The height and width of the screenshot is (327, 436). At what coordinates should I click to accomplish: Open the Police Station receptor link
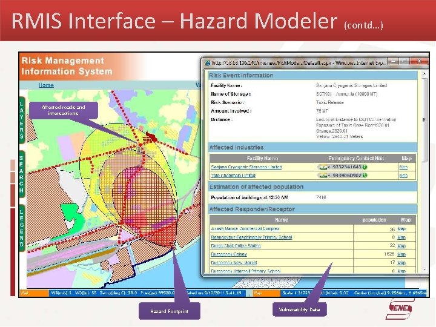coord(236,246)
